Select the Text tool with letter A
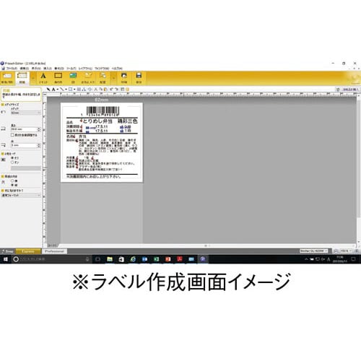 click(43, 78)
